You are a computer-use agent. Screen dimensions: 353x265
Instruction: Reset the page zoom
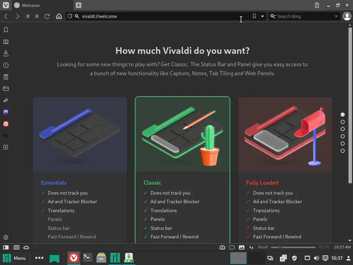tap(263, 247)
